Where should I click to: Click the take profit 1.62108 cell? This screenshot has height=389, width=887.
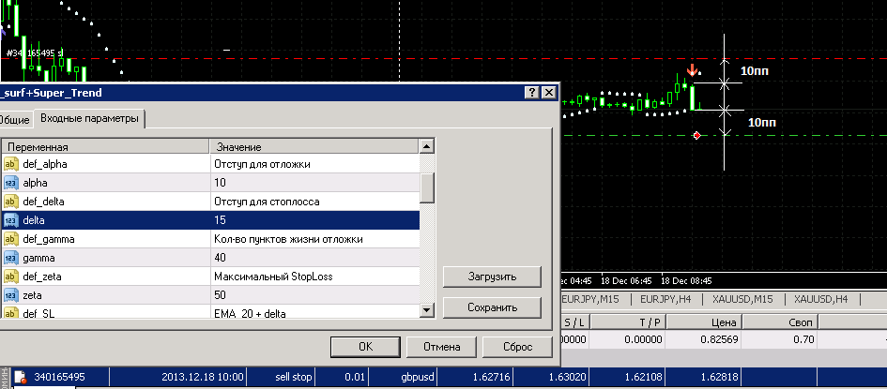627,377
